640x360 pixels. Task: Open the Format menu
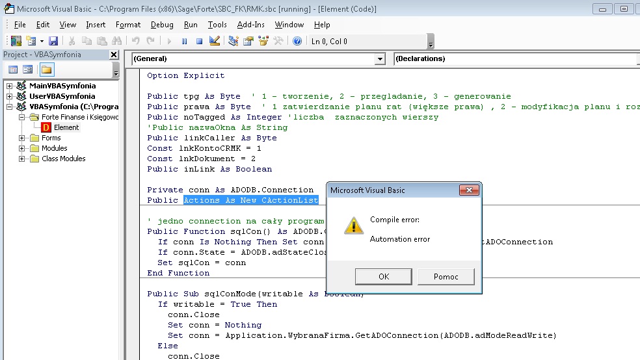tap(127, 25)
